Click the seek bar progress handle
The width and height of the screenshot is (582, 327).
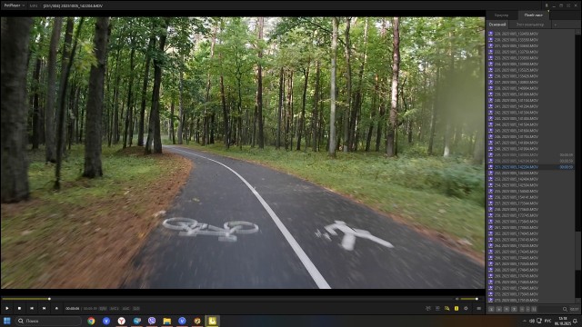tap(49, 299)
